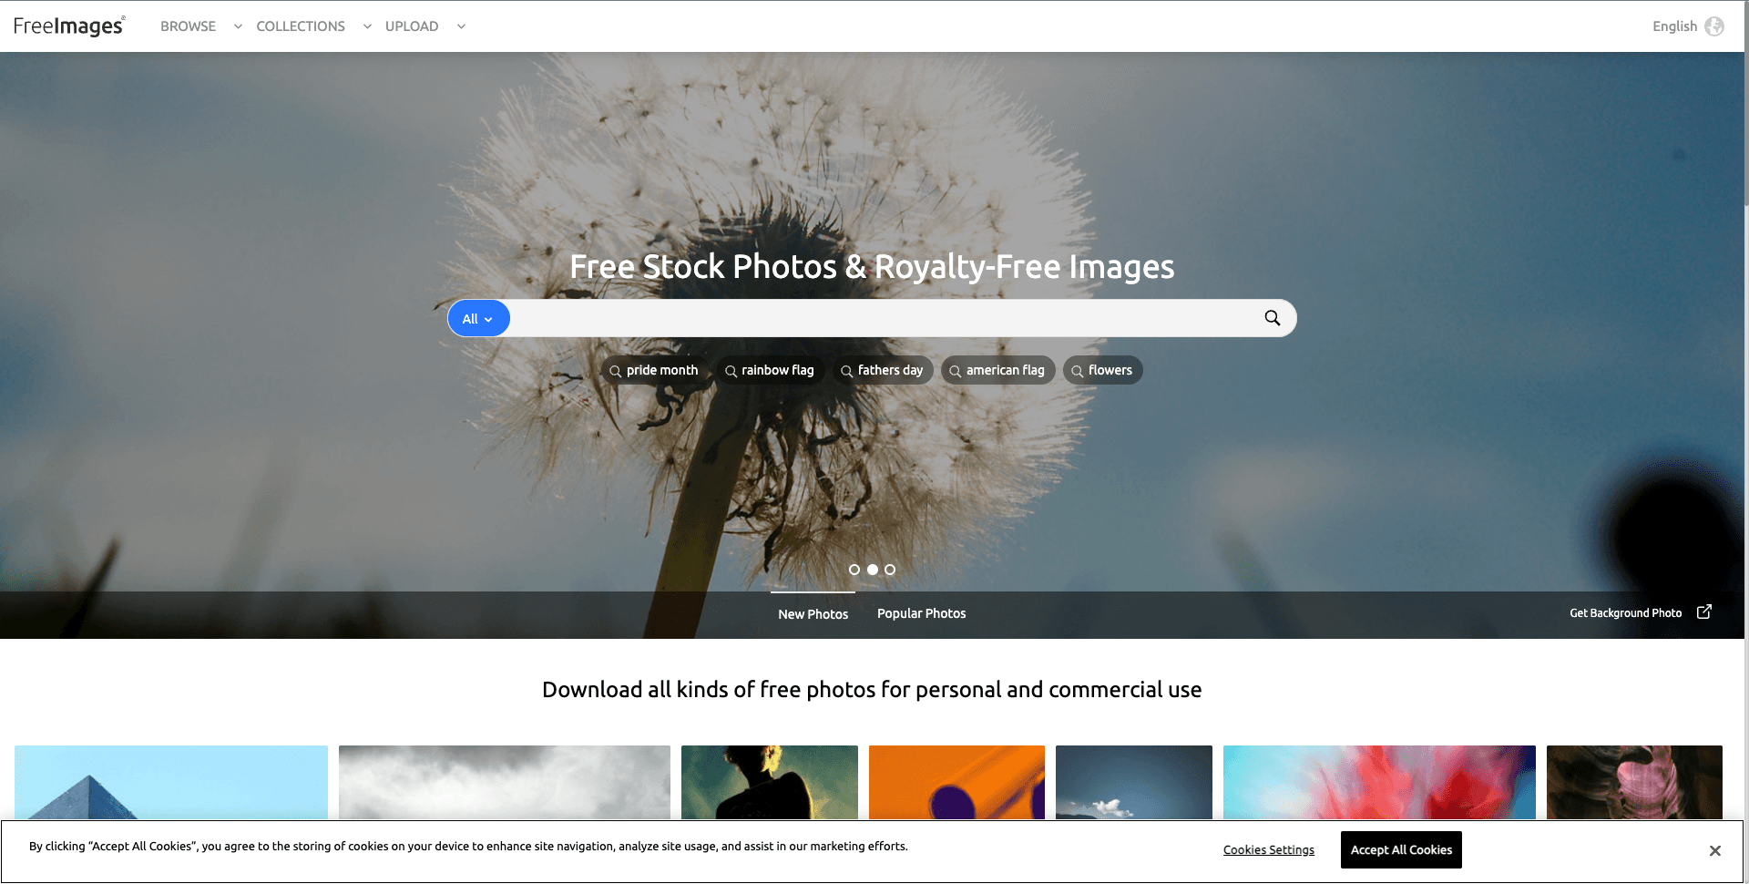Open the gray cloudy sky thumbnail
Screen dimensions: 1749x884
pyautogui.click(x=505, y=782)
